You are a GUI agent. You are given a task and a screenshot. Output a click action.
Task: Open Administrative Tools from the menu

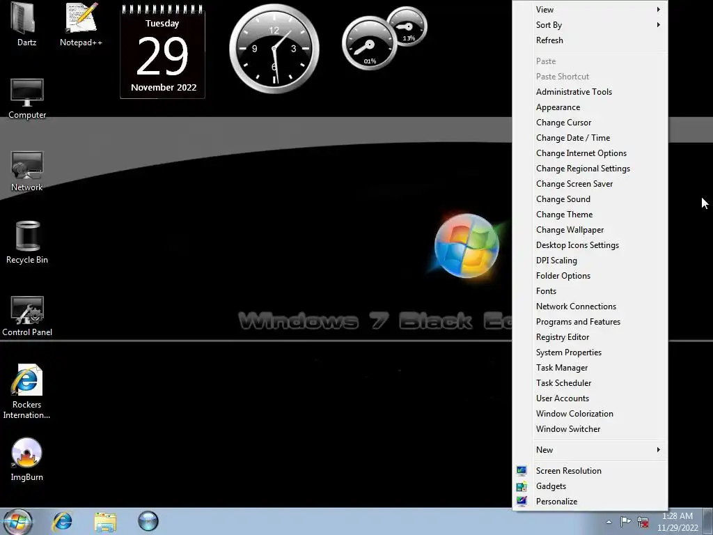pyautogui.click(x=590, y=92)
